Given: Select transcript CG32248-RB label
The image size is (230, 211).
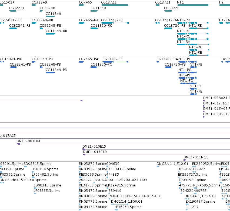Looking at the screenshot, I should click(x=50, y=25).
